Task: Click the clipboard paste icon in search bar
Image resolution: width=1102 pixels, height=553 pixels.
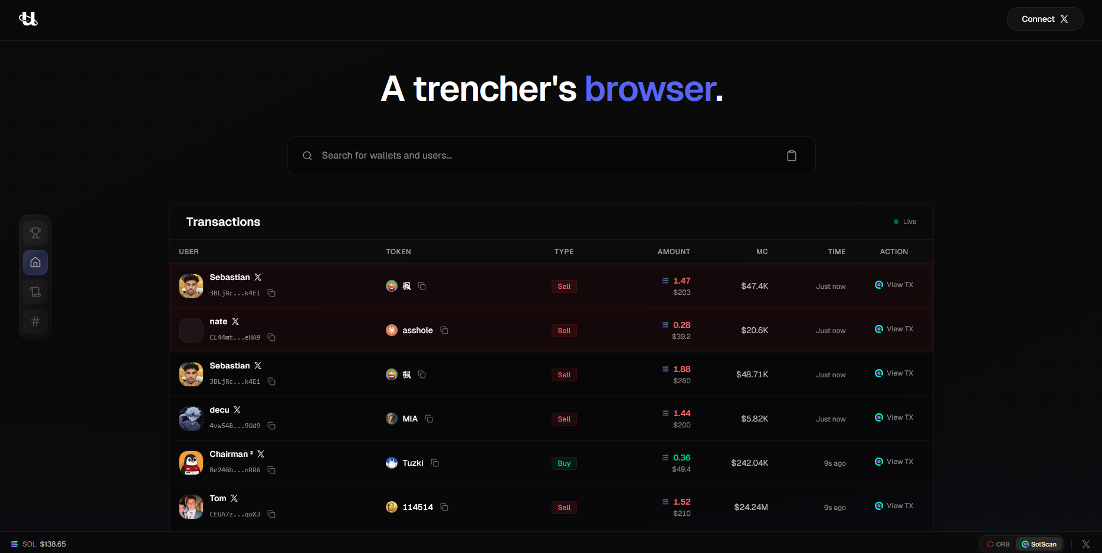Action: pos(791,156)
